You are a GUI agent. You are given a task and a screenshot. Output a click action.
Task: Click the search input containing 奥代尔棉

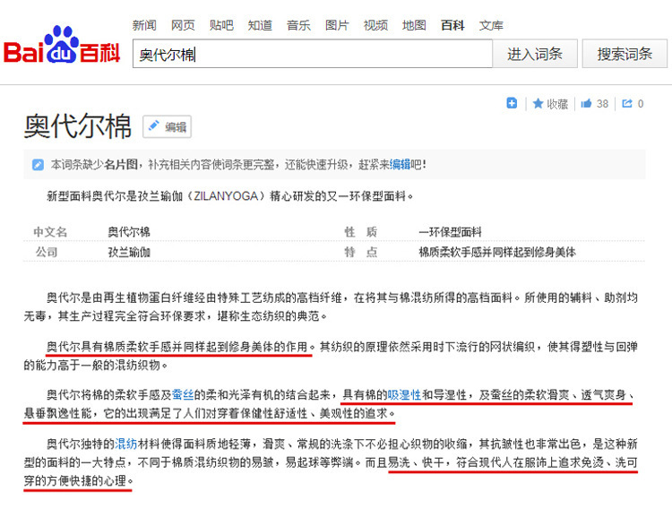[313, 54]
